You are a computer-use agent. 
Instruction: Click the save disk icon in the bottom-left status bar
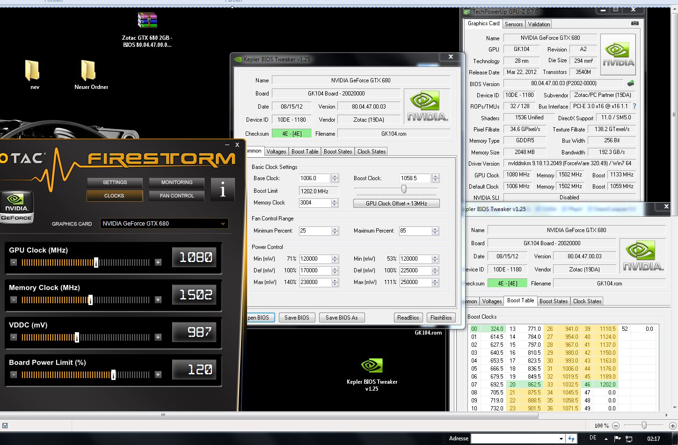5,425
